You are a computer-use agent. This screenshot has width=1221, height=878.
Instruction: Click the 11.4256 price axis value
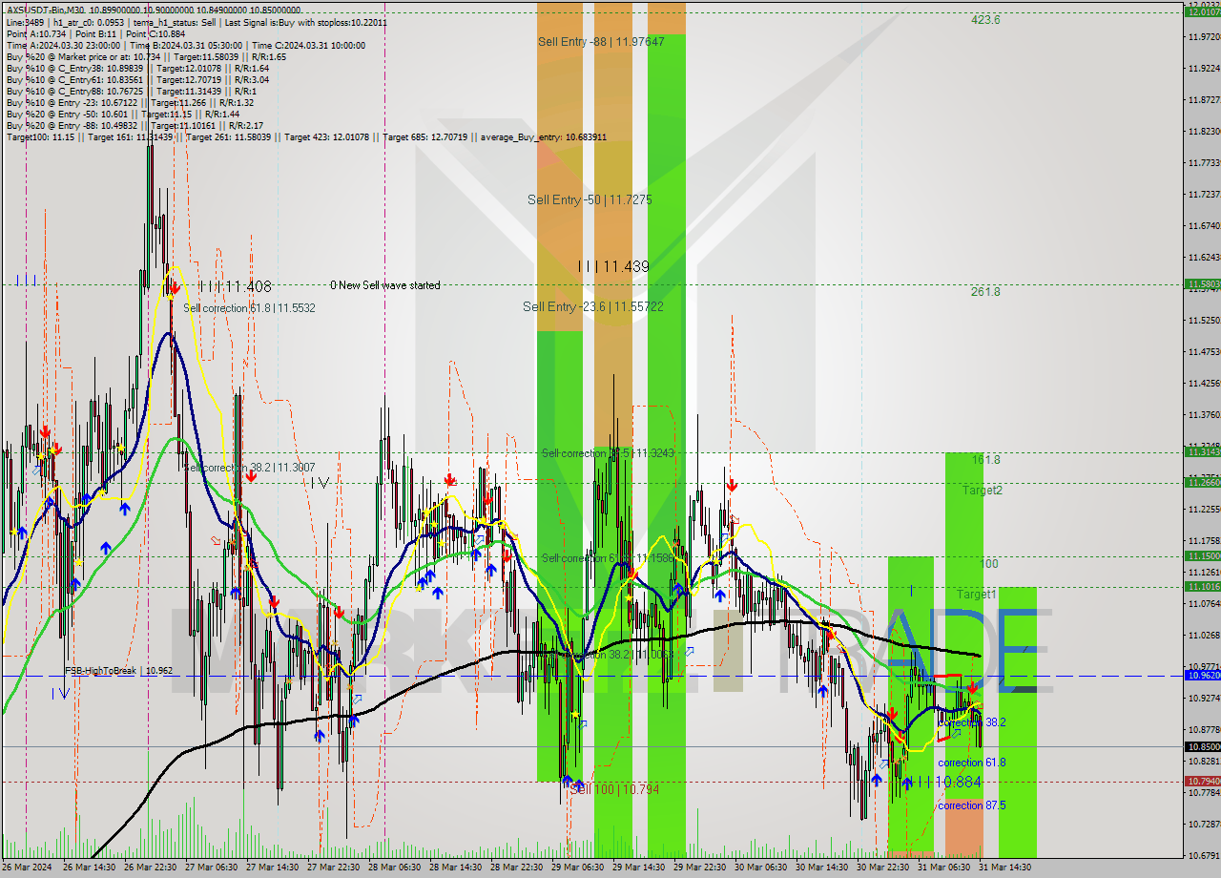coord(1204,383)
